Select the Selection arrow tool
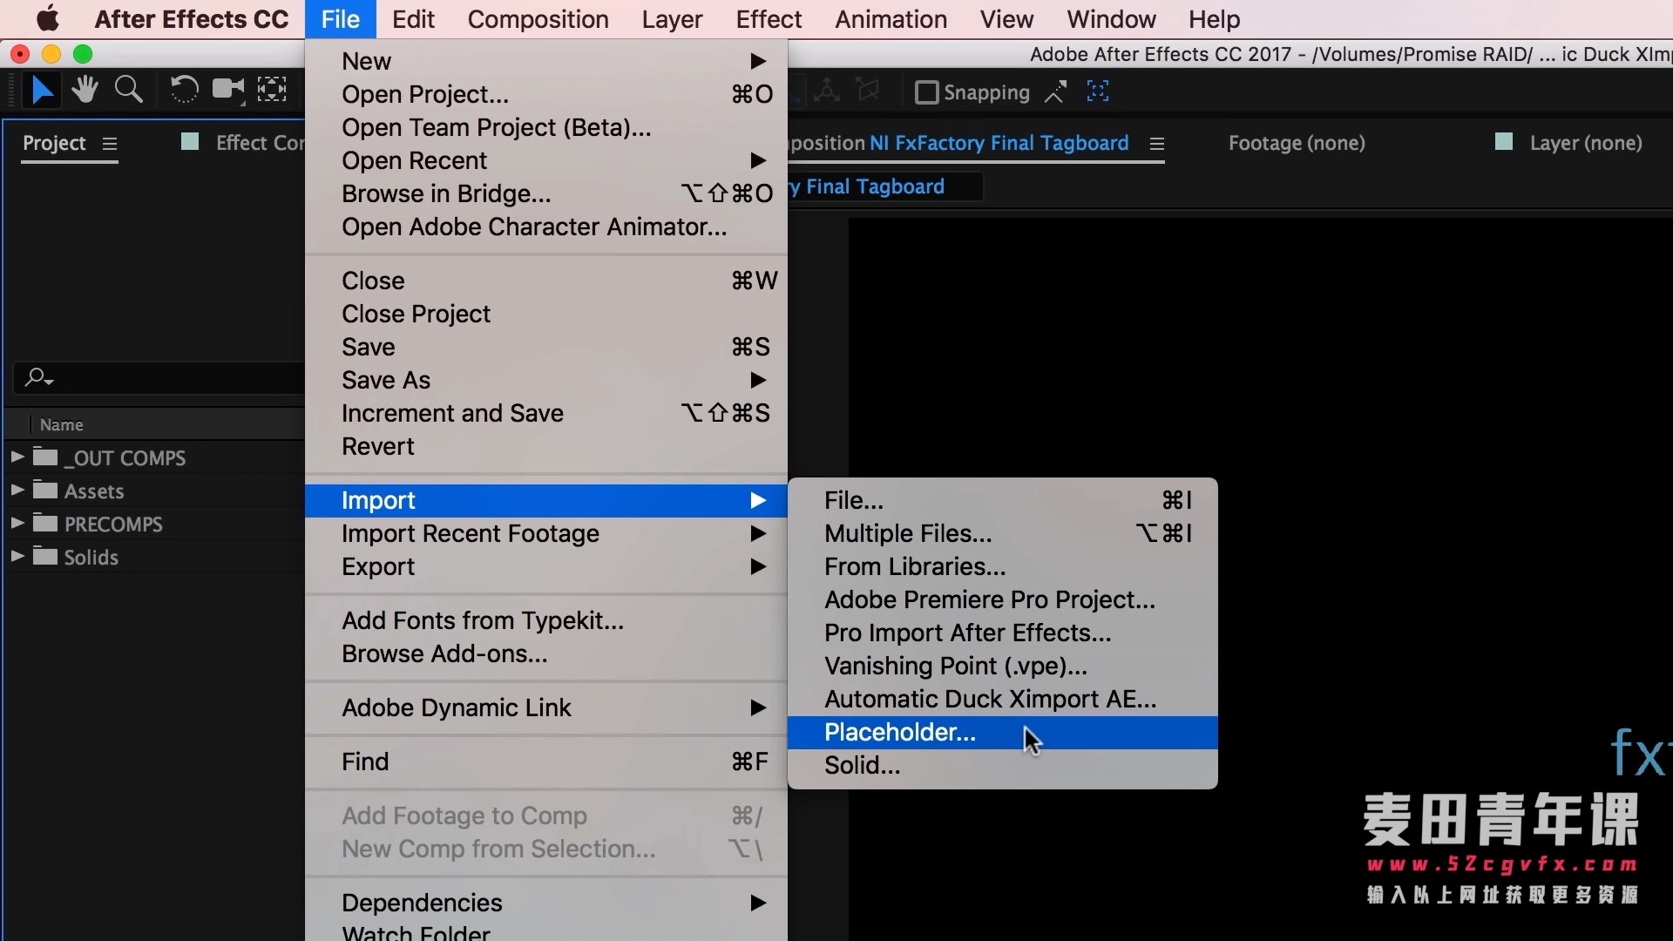This screenshot has width=1673, height=941. 41,90
